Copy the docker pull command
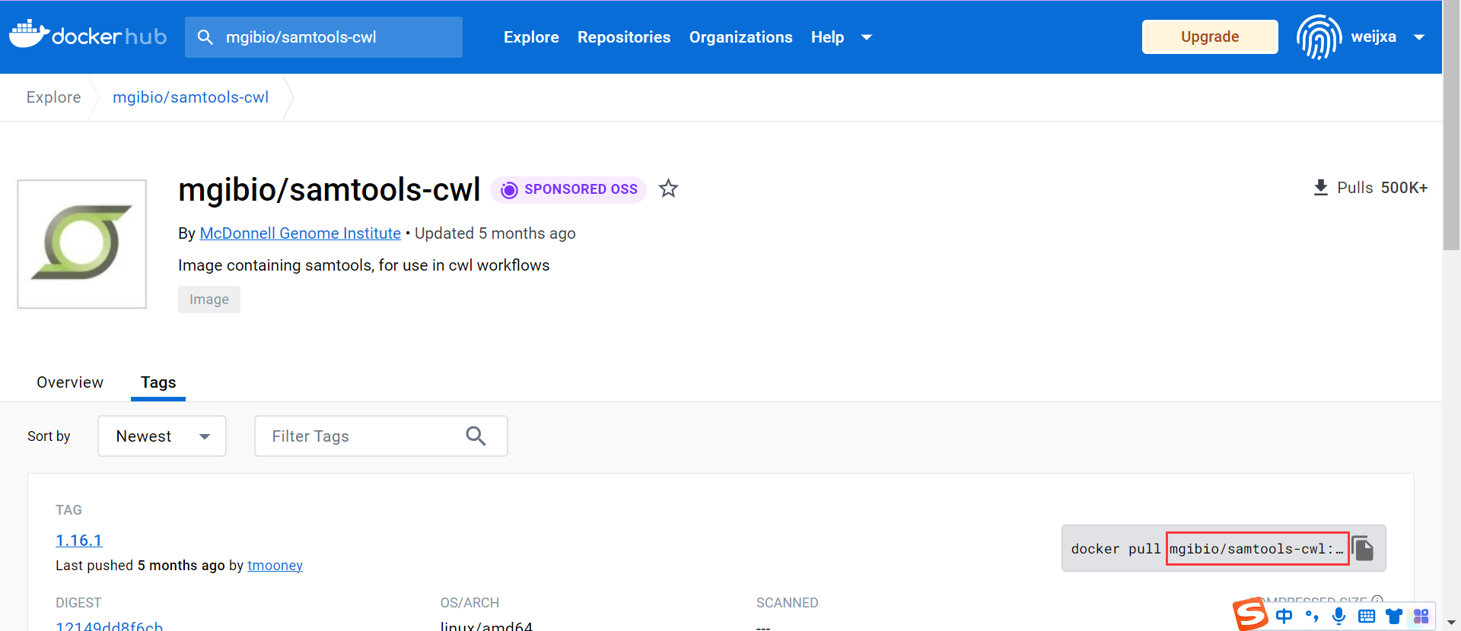 1364,548
